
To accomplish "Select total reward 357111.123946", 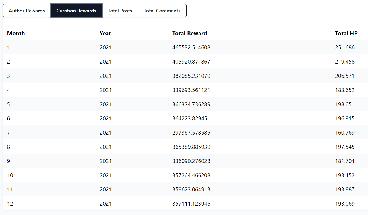I will (x=191, y=204).
